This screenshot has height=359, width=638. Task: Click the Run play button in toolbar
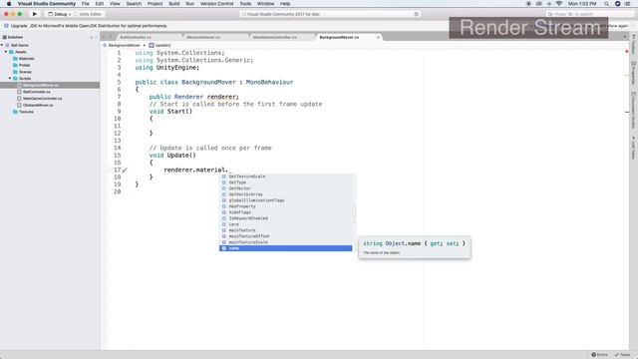point(35,14)
